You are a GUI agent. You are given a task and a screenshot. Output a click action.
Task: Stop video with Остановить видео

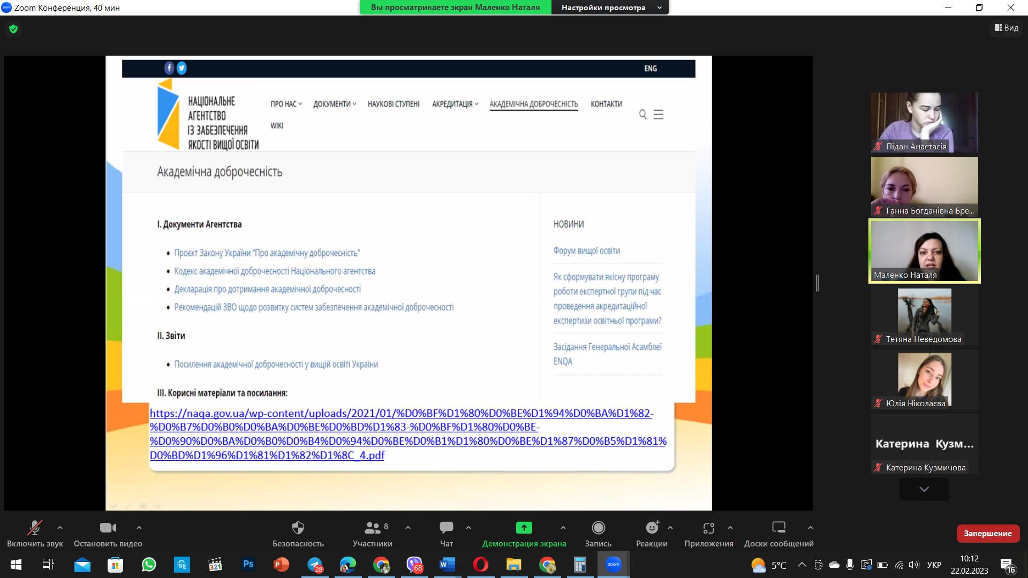pyautogui.click(x=108, y=528)
